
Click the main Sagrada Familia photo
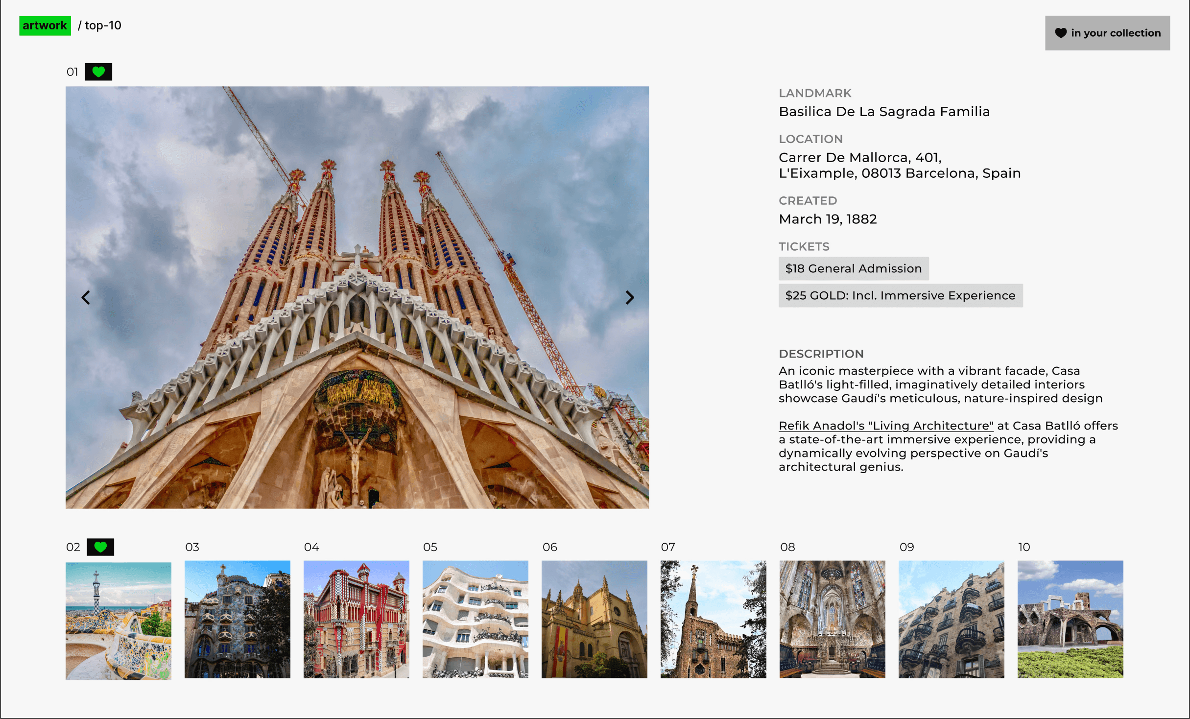(357, 297)
